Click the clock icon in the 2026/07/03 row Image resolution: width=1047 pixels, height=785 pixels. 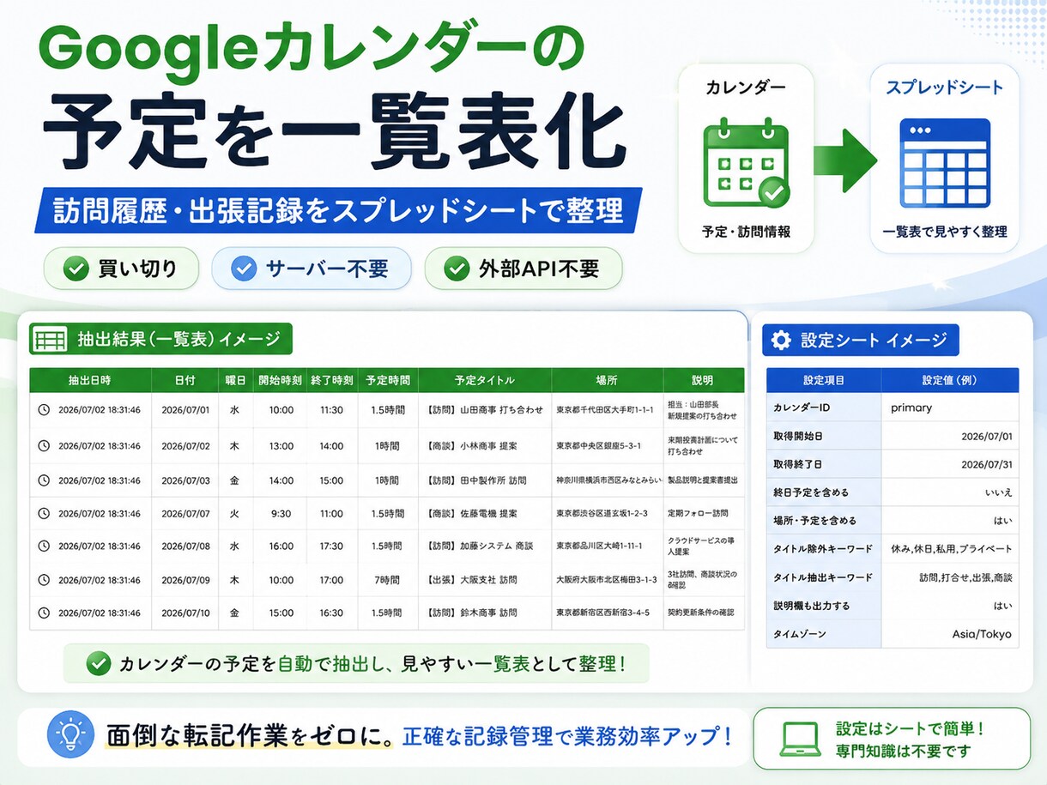(x=44, y=480)
